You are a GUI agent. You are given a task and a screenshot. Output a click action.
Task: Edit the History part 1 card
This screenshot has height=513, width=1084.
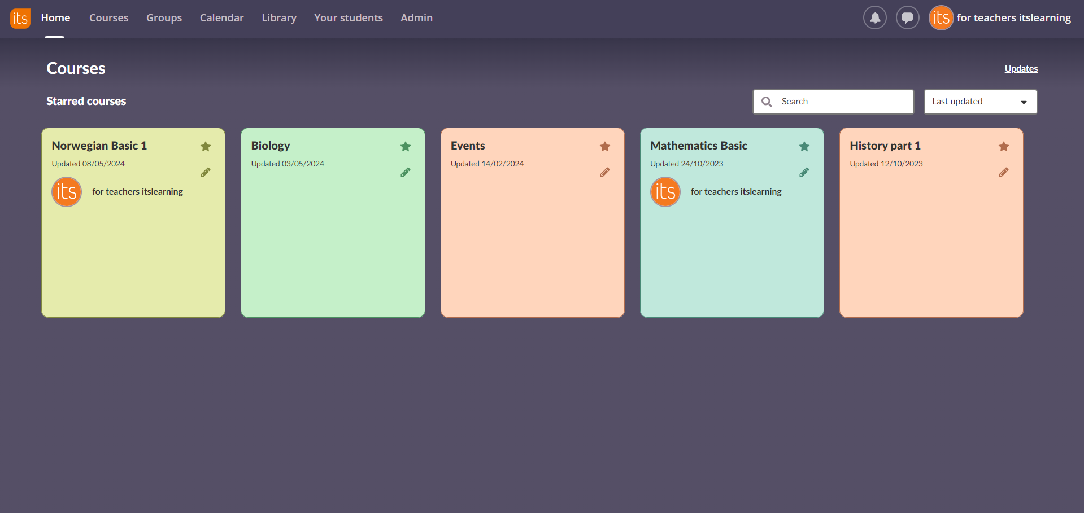pos(1003,173)
